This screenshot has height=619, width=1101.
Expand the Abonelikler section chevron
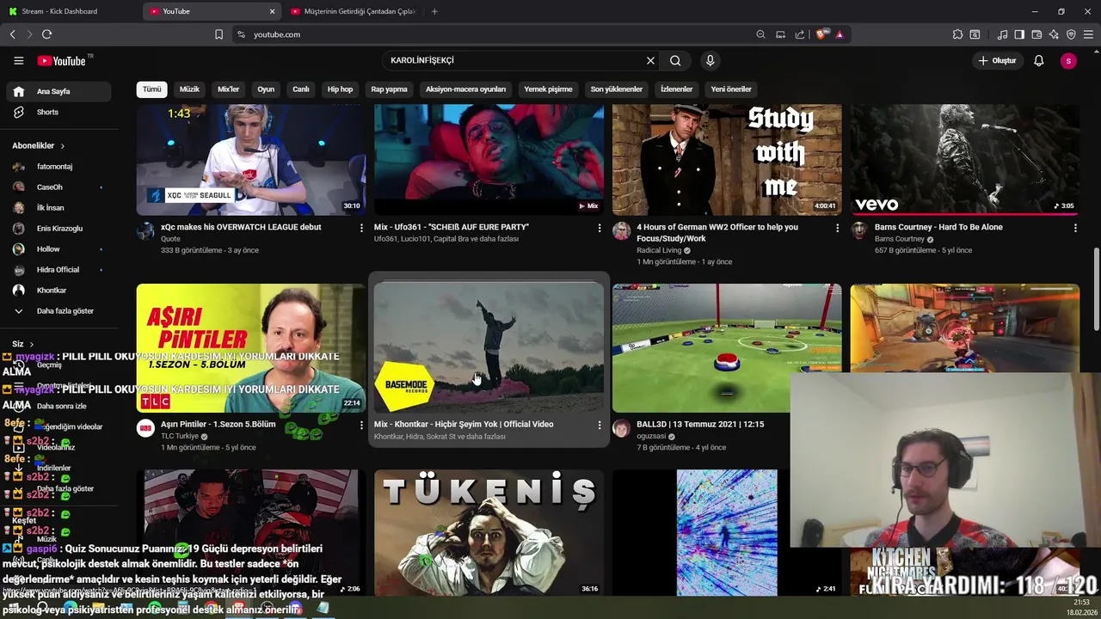pyautogui.click(x=62, y=146)
